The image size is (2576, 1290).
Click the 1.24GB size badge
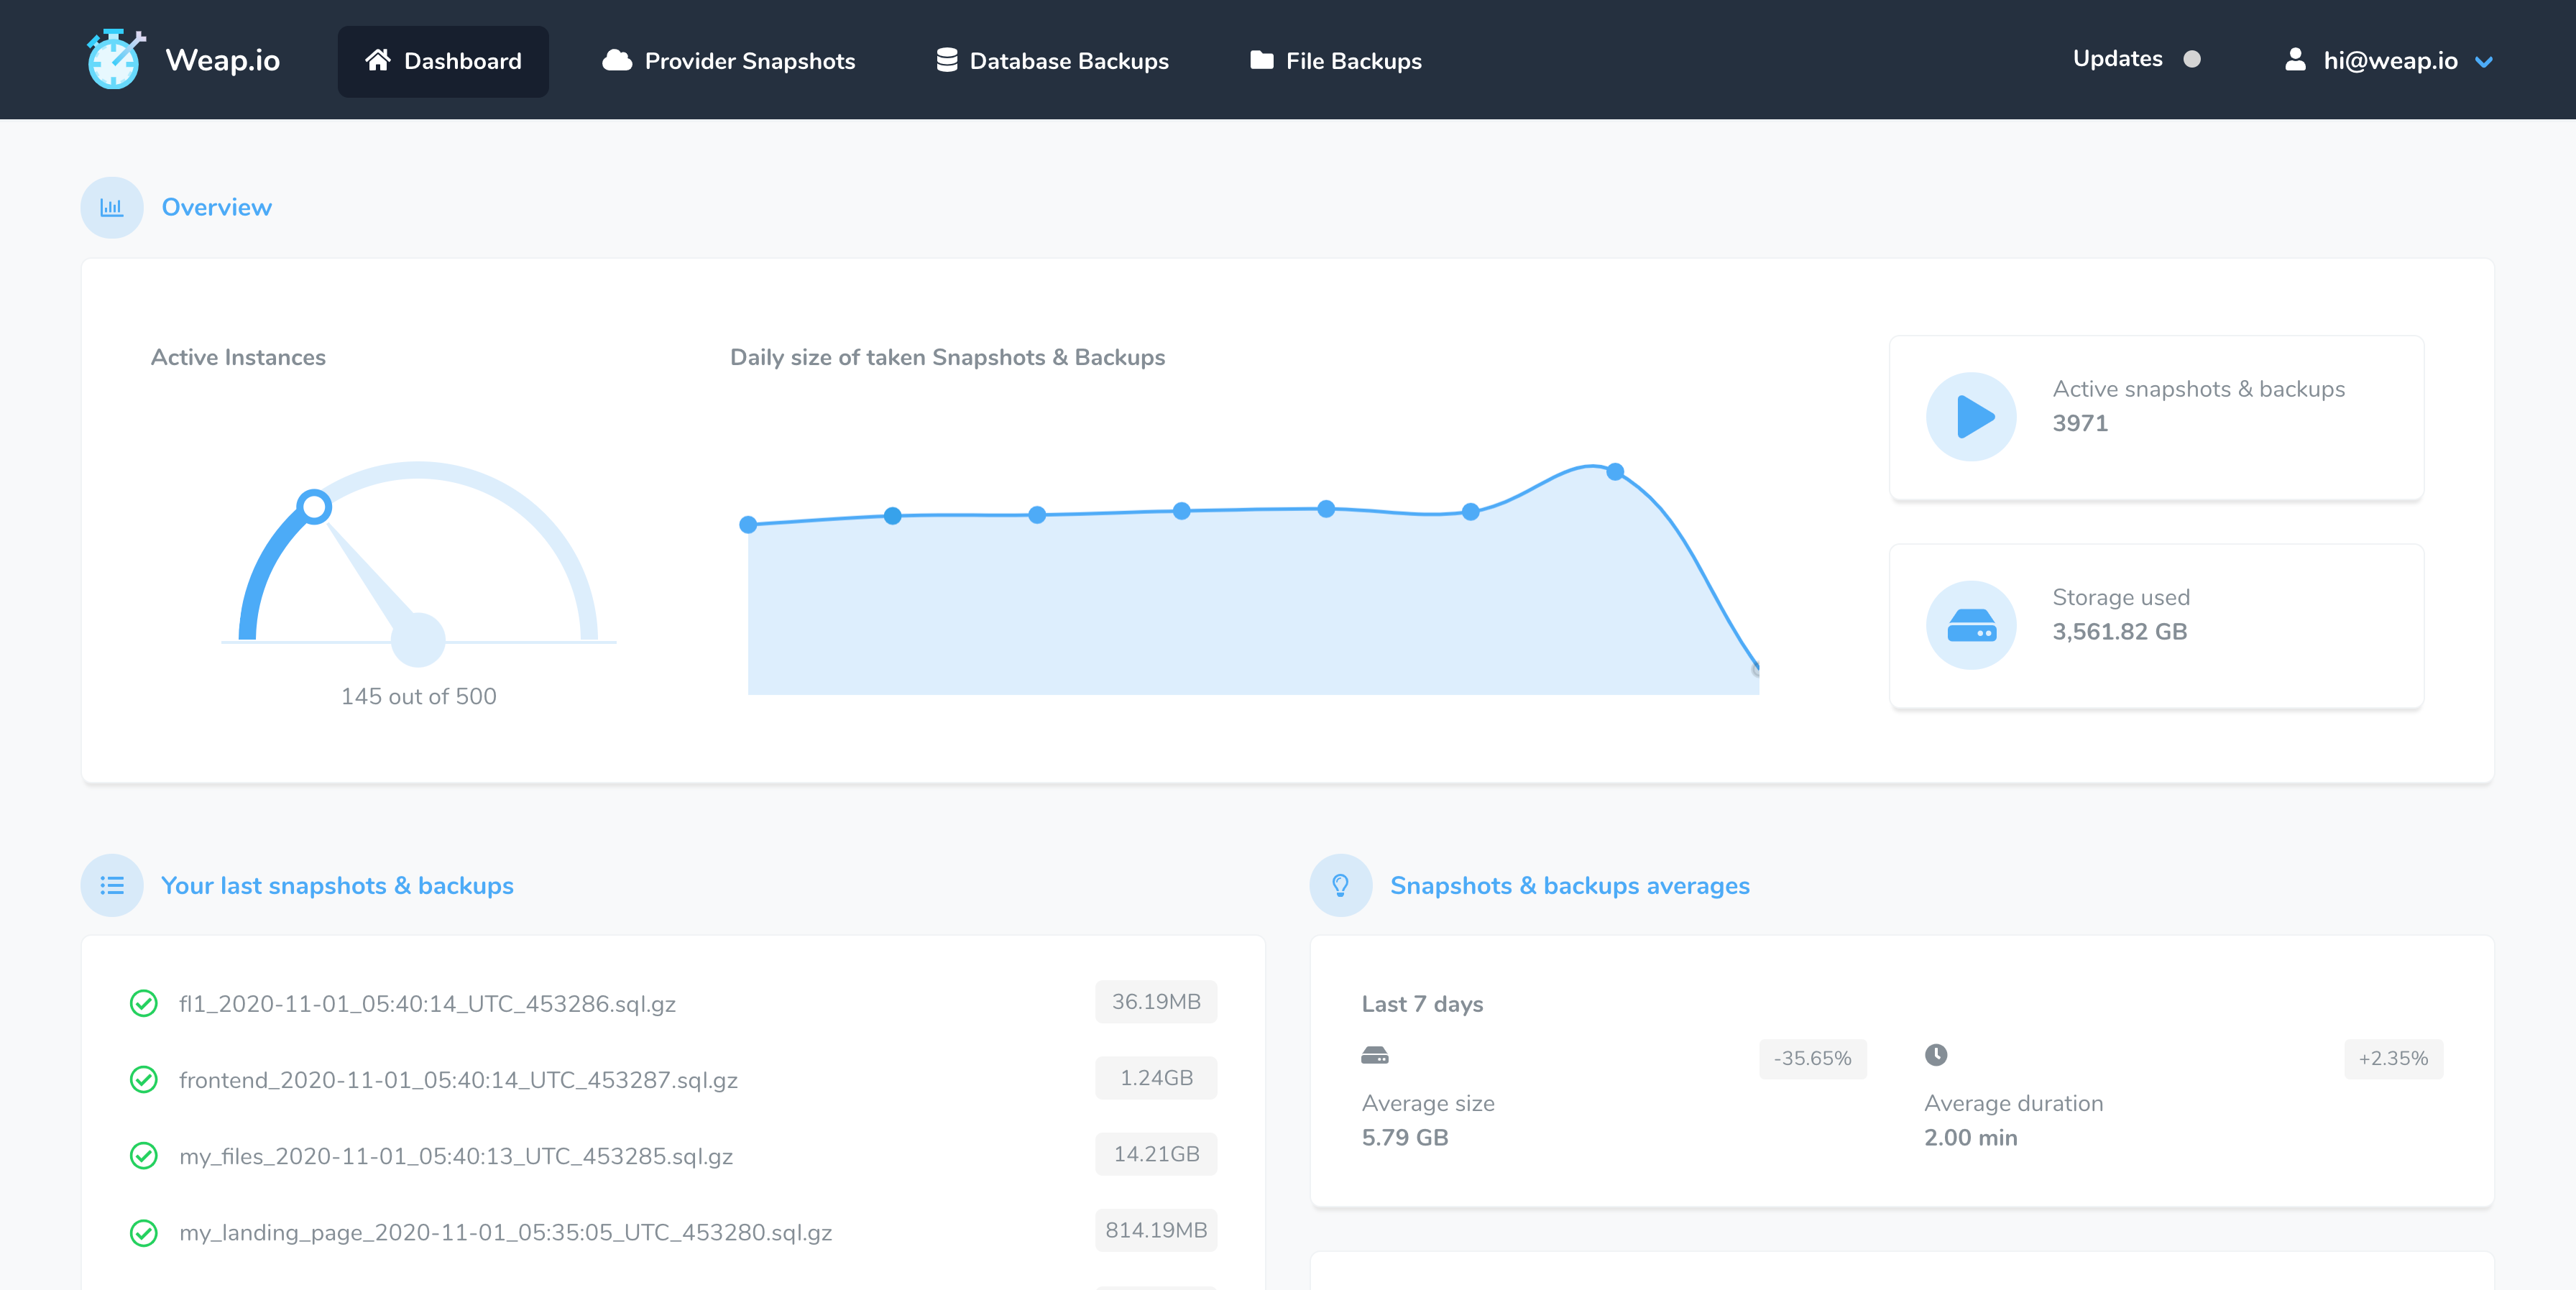tap(1156, 1077)
